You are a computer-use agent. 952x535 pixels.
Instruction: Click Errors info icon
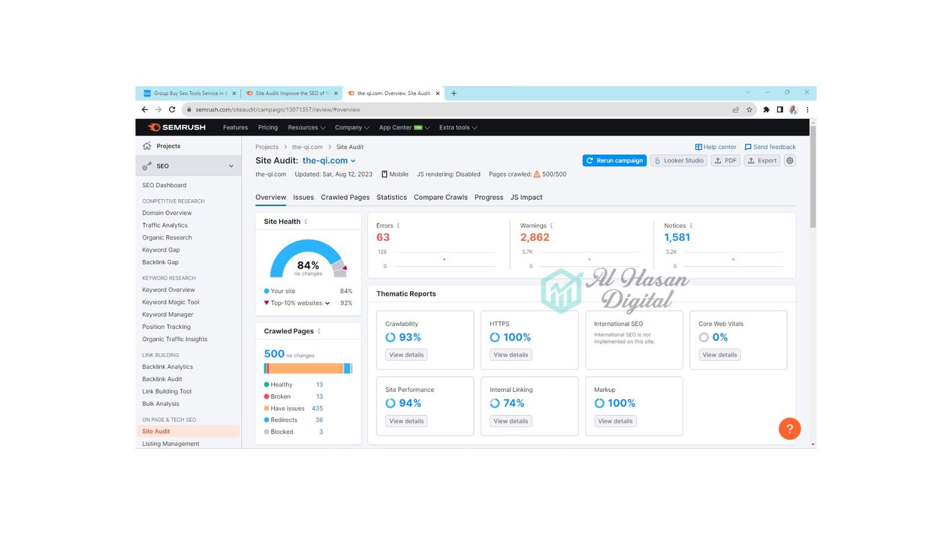coord(398,226)
